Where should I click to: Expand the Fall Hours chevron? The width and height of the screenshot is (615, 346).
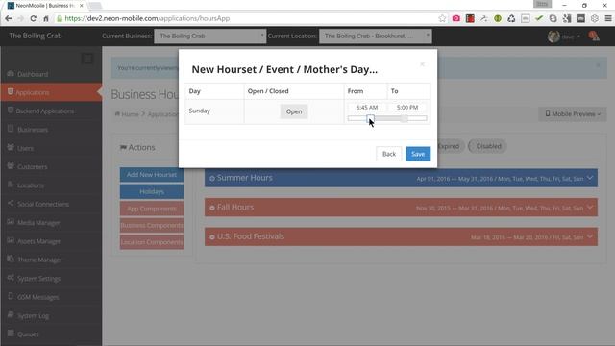coord(589,208)
